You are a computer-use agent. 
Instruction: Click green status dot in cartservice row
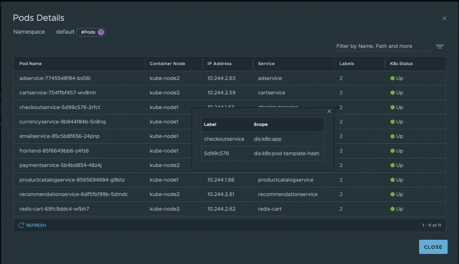(x=392, y=92)
